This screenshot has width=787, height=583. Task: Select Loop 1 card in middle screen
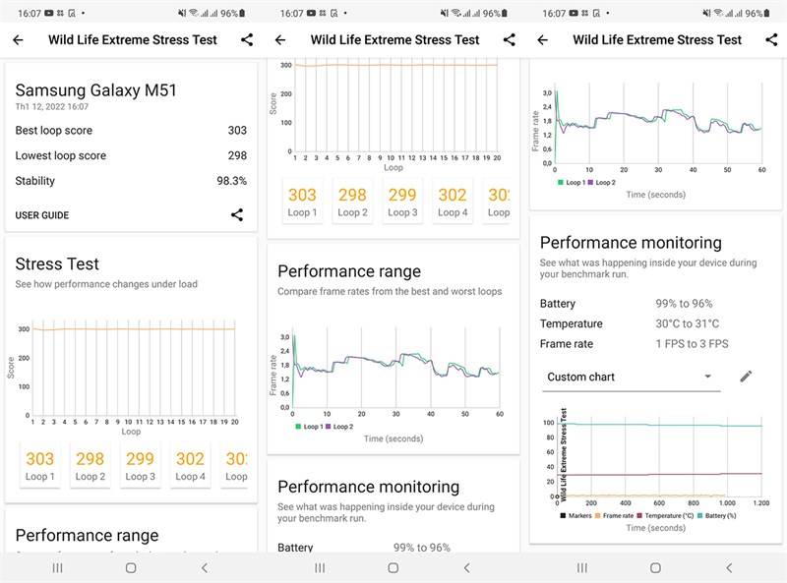[302, 201]
